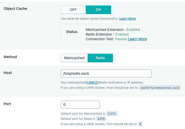The width and height of the screenshot is (185, 129).
Task: Follow the LSMCD link
Action: tap(93, 83)
